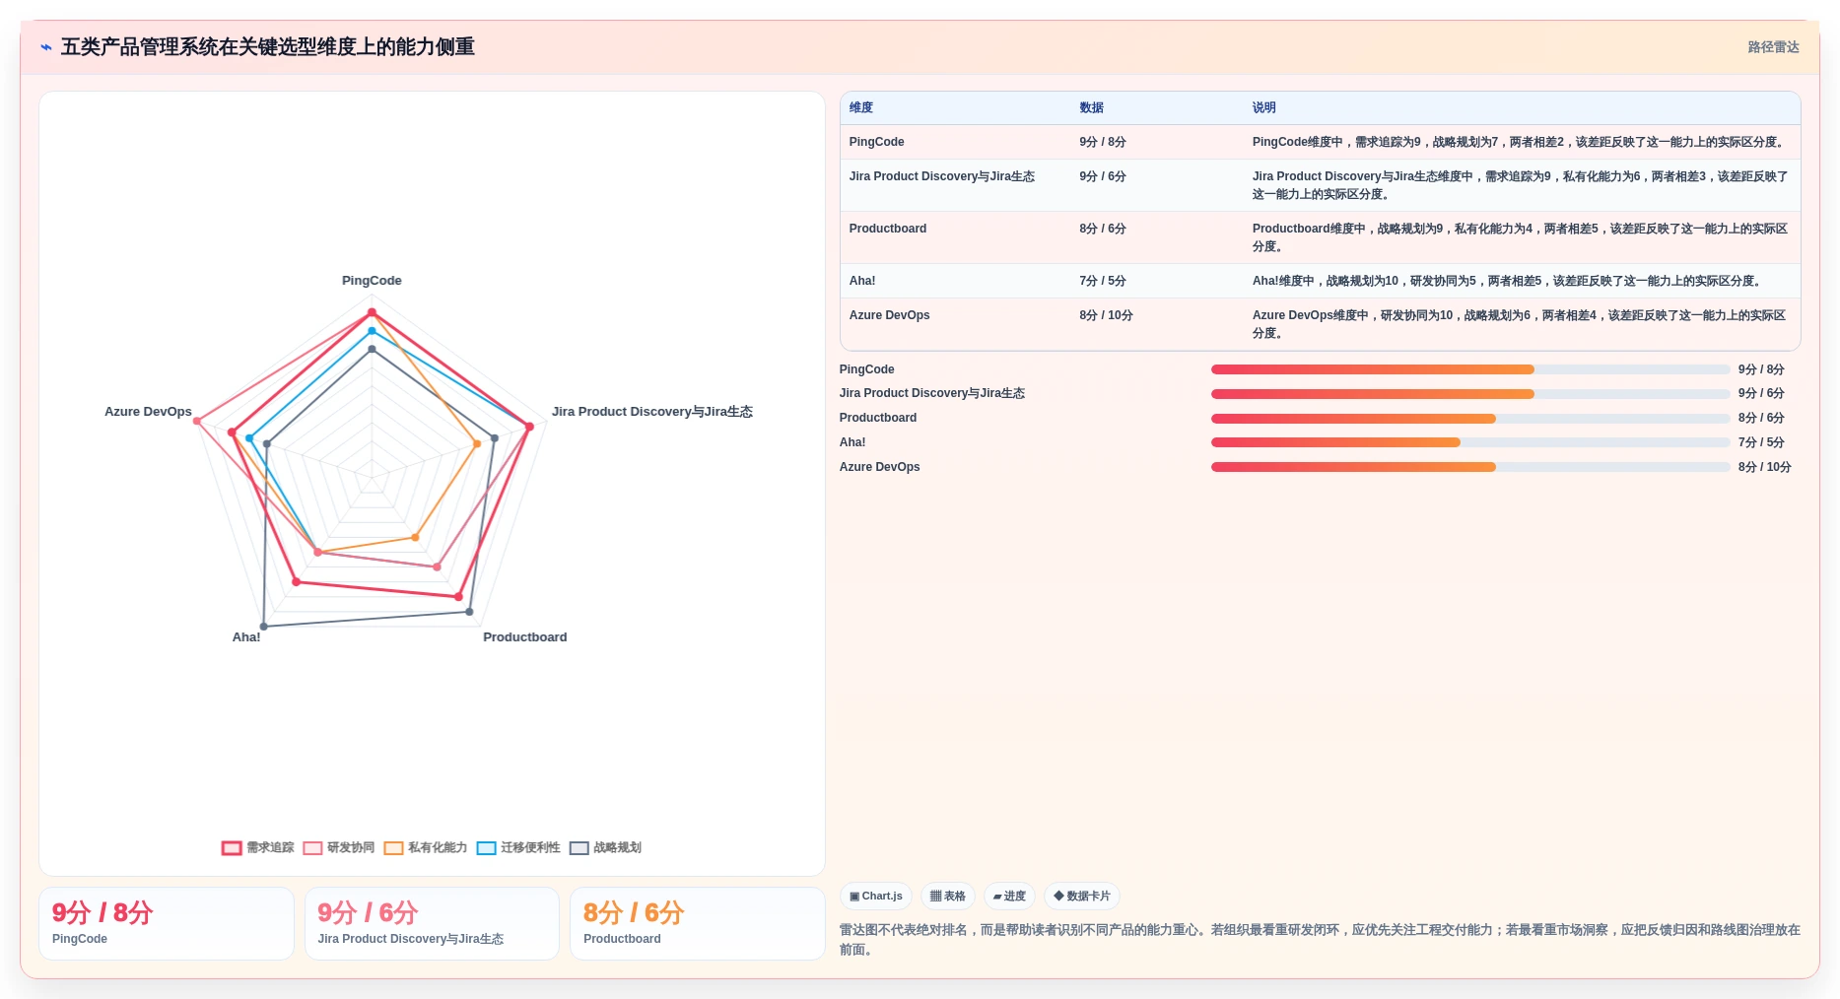Click the Productboard progress bar

[x=1470, y=419]
